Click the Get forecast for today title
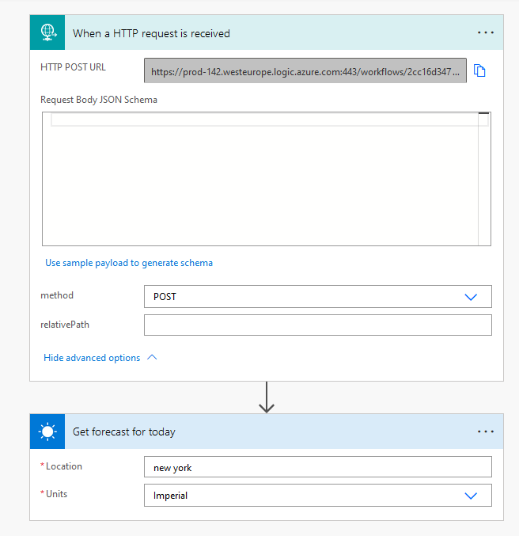Image resolution: width=519 pixels, height=536 pixels. (123, 432)
